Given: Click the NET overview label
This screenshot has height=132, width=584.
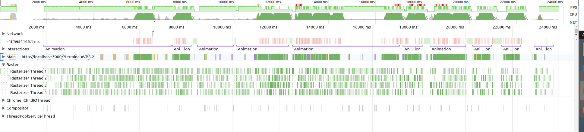Looking at the screenshot, I should coord(573,22).
